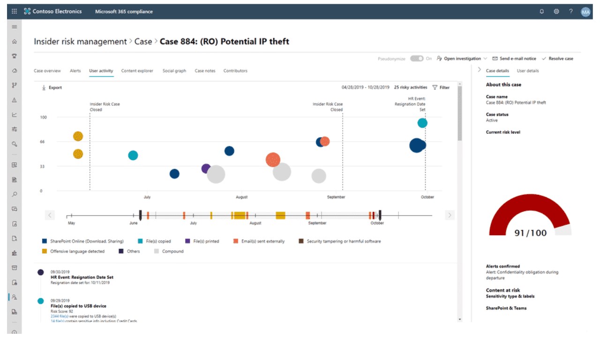
Task: Toggle the Pseudonymize switch
Action: click(416, 59)
